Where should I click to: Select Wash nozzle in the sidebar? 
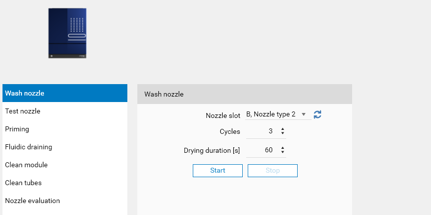(65, 93)
